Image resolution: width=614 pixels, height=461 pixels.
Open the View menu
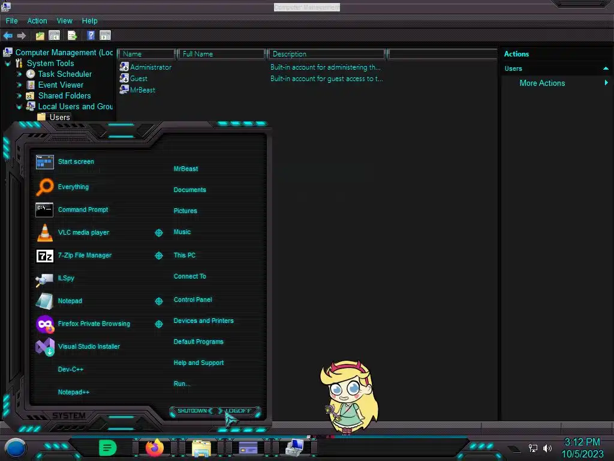pyautogui.click(x=65, y=21)
